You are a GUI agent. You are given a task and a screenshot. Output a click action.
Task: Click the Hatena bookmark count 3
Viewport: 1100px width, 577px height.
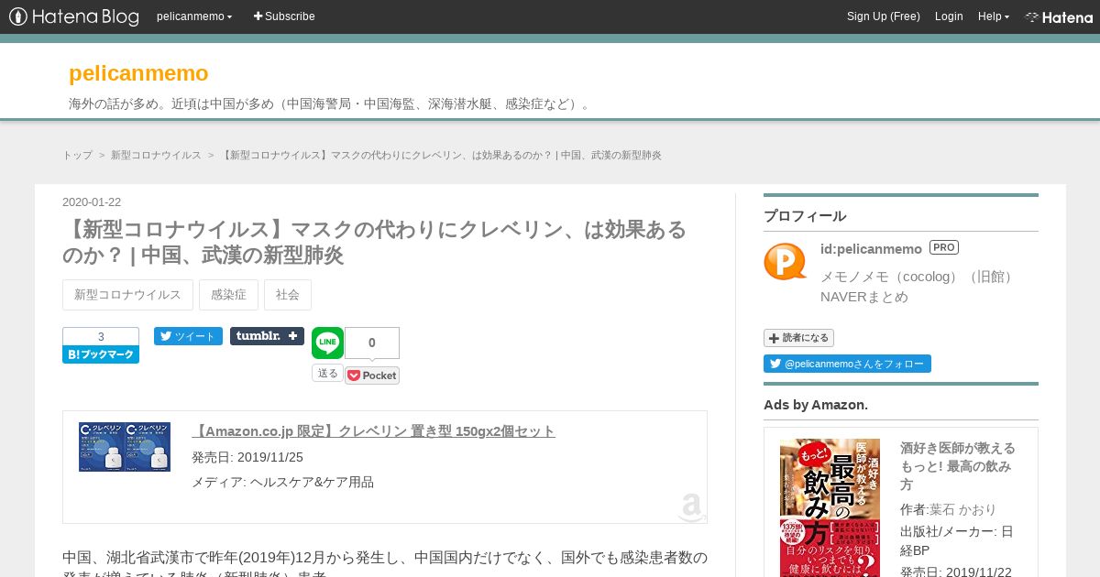pyautogui.click(x=101, y=336)
